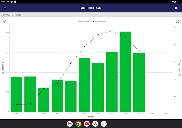
Task: Toggle the Meter series in the legend
Action: pyautogui.click(x=85, y=21)
